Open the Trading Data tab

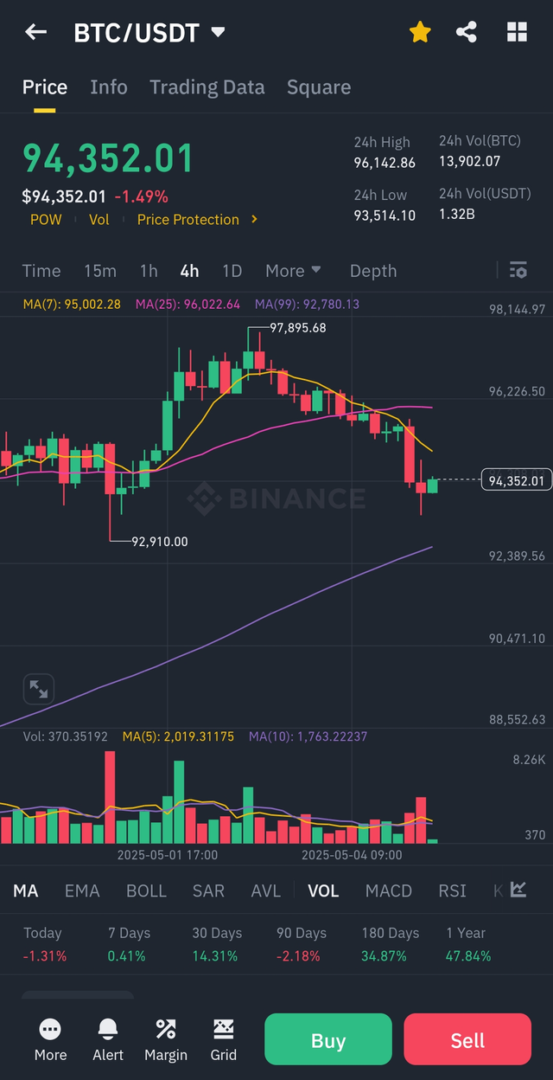click(207, 87)
